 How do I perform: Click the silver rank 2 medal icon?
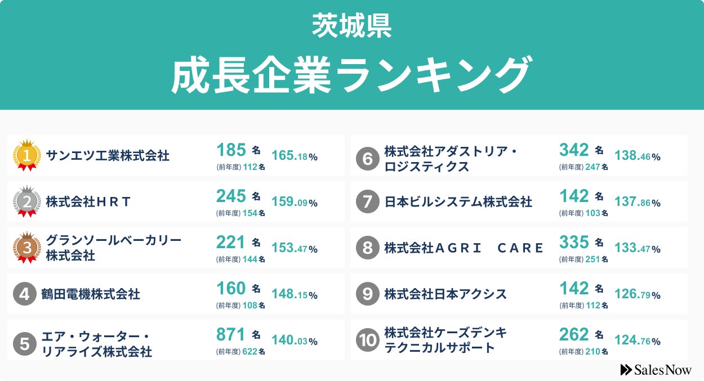coord(26,201)
